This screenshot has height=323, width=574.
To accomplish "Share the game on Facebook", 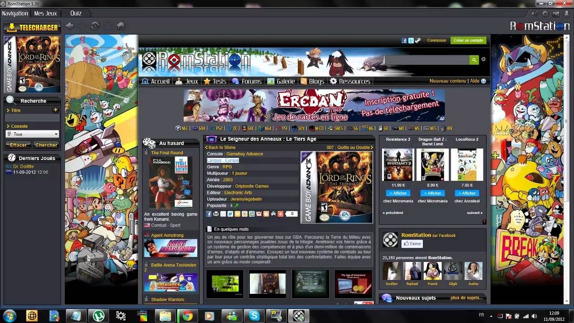I will coord(209,214).
